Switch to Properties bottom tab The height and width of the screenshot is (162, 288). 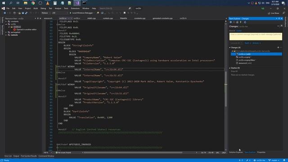pos(261,152)
